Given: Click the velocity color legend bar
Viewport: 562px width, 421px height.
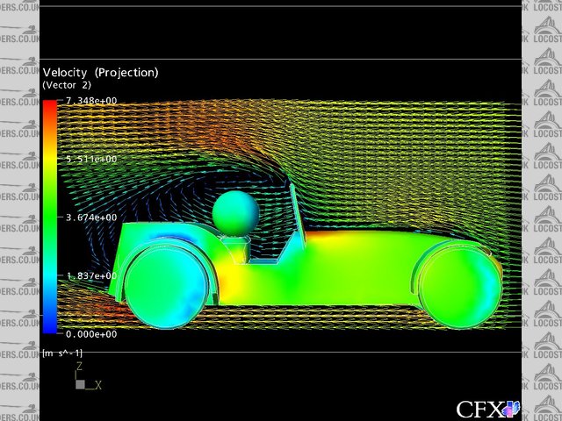Looking at the screenshot, I should (x=50, y=217).
